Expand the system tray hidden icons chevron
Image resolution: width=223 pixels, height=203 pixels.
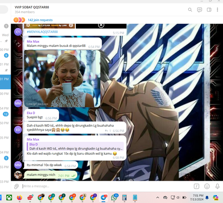pos(158,198)
